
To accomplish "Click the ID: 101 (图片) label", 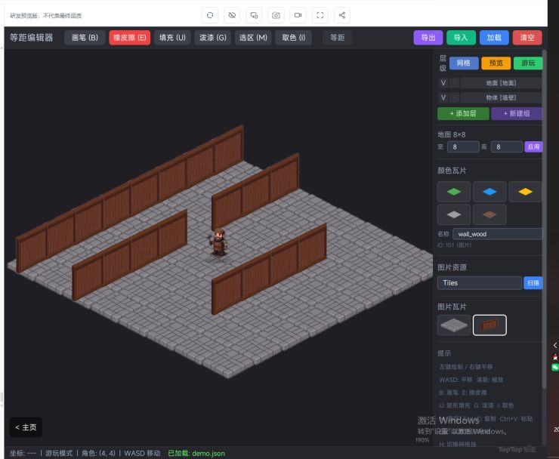I will coord(454,245).
